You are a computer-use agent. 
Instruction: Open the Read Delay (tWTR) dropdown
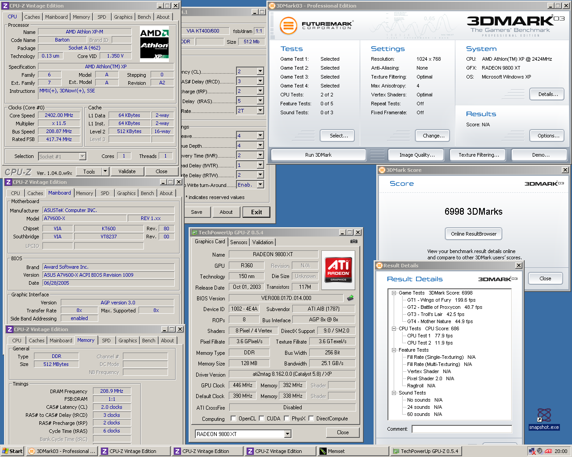coord(260,165)
